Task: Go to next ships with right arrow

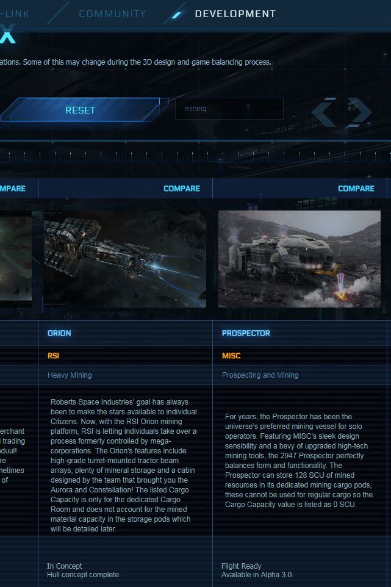Action: [359, 112]
